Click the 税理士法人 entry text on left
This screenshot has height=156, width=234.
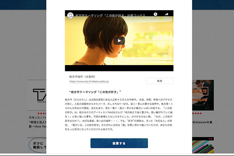37,117
